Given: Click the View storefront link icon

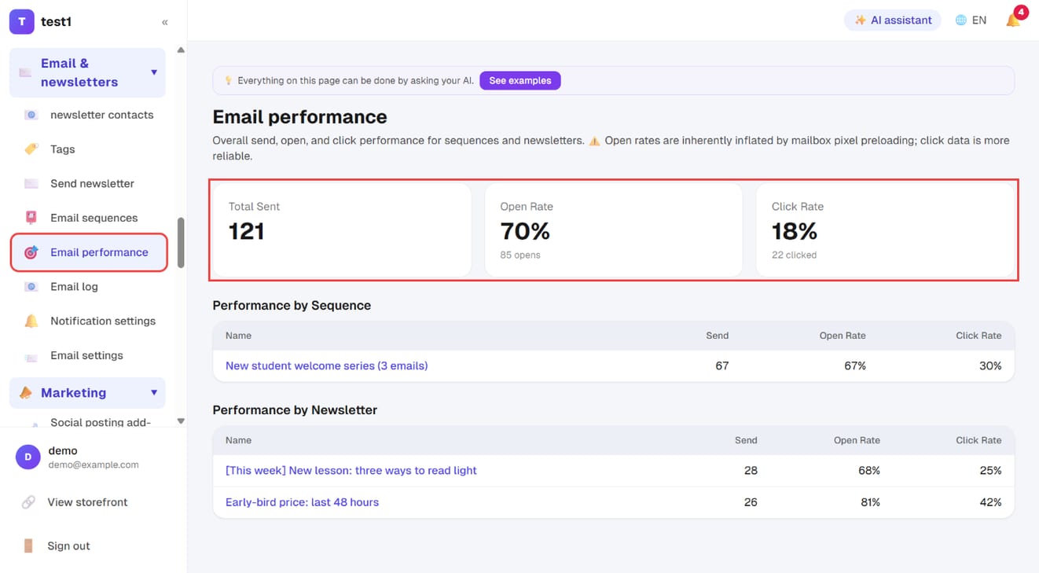Looking at the screenshot, I should [x=28, y=502].
